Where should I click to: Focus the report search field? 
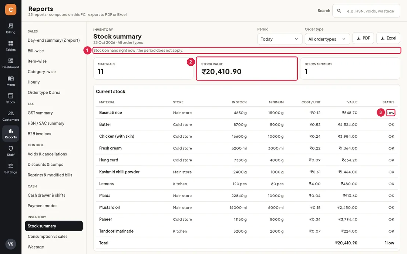click(x=366, y=11)
